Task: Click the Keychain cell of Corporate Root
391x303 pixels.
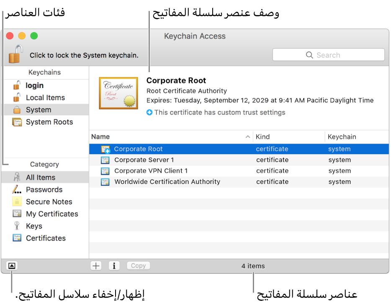Action: click(340, 149)
